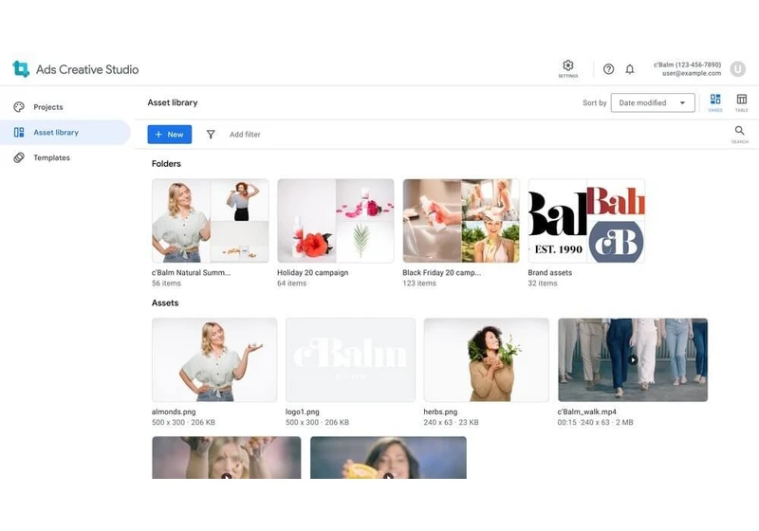Viewport: 759px width, 531px height.
Task: Click the New button
Action: click(x=170, y=135)
